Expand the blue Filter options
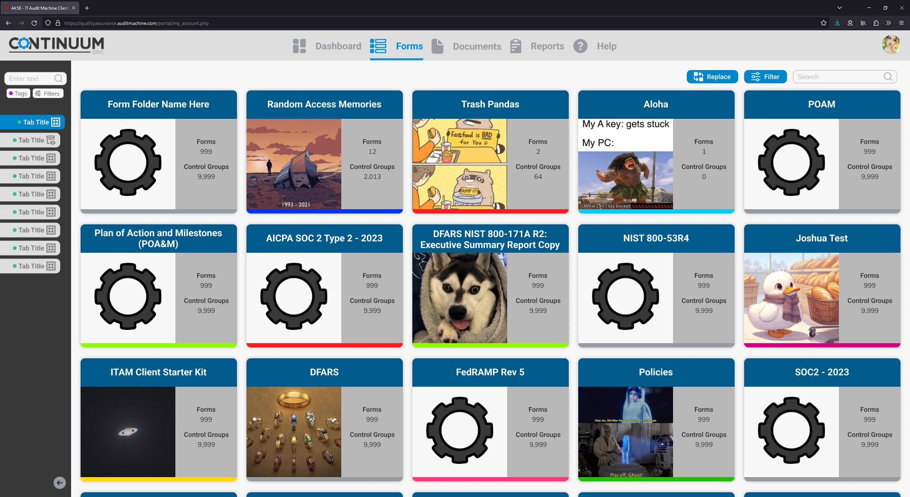The height and width of the screenshot is (497, 910). 765,77
